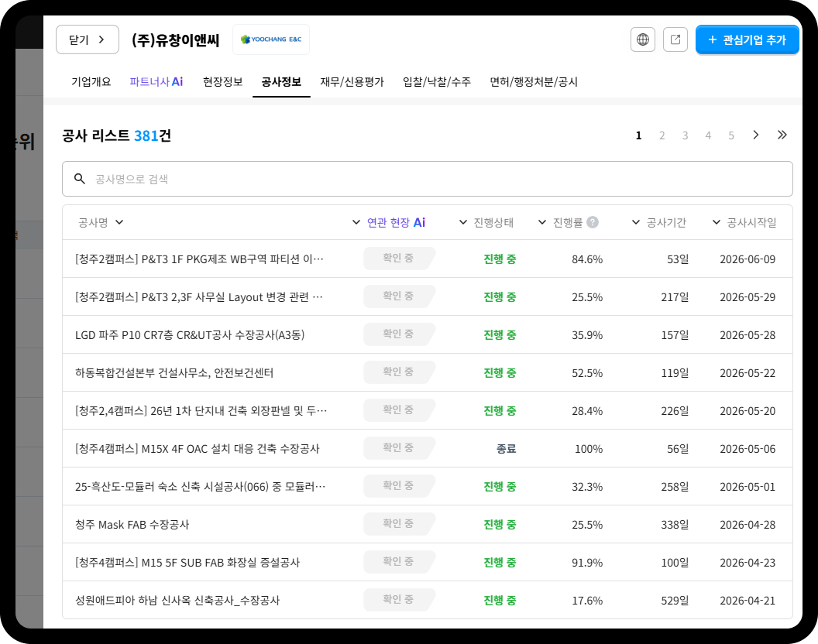Add company with 관심기업 추가 button
818x644 pixels.
click(x=747, y=39)
